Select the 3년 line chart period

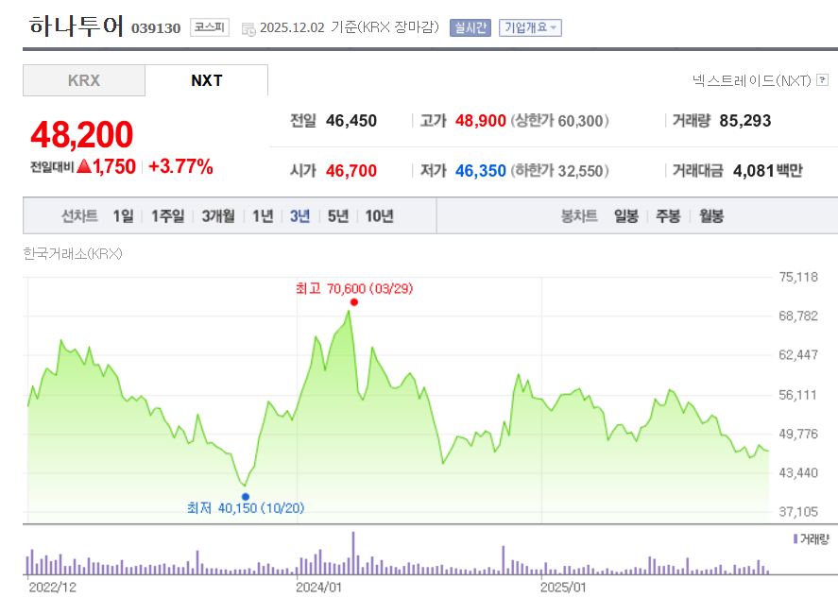pyautogui.click(x=299, y=216)
